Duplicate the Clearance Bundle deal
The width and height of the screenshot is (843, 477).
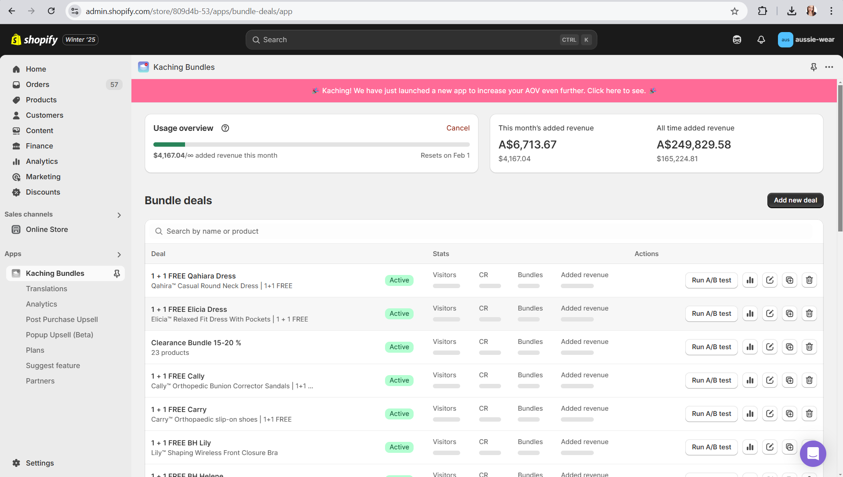point(789,347)
